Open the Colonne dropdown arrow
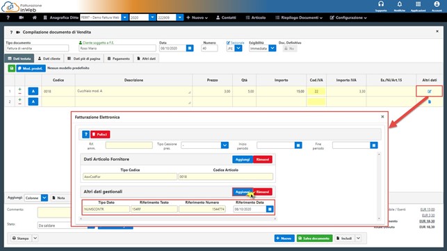This screenshot has height=251, width=447. (x=44, y=197)
